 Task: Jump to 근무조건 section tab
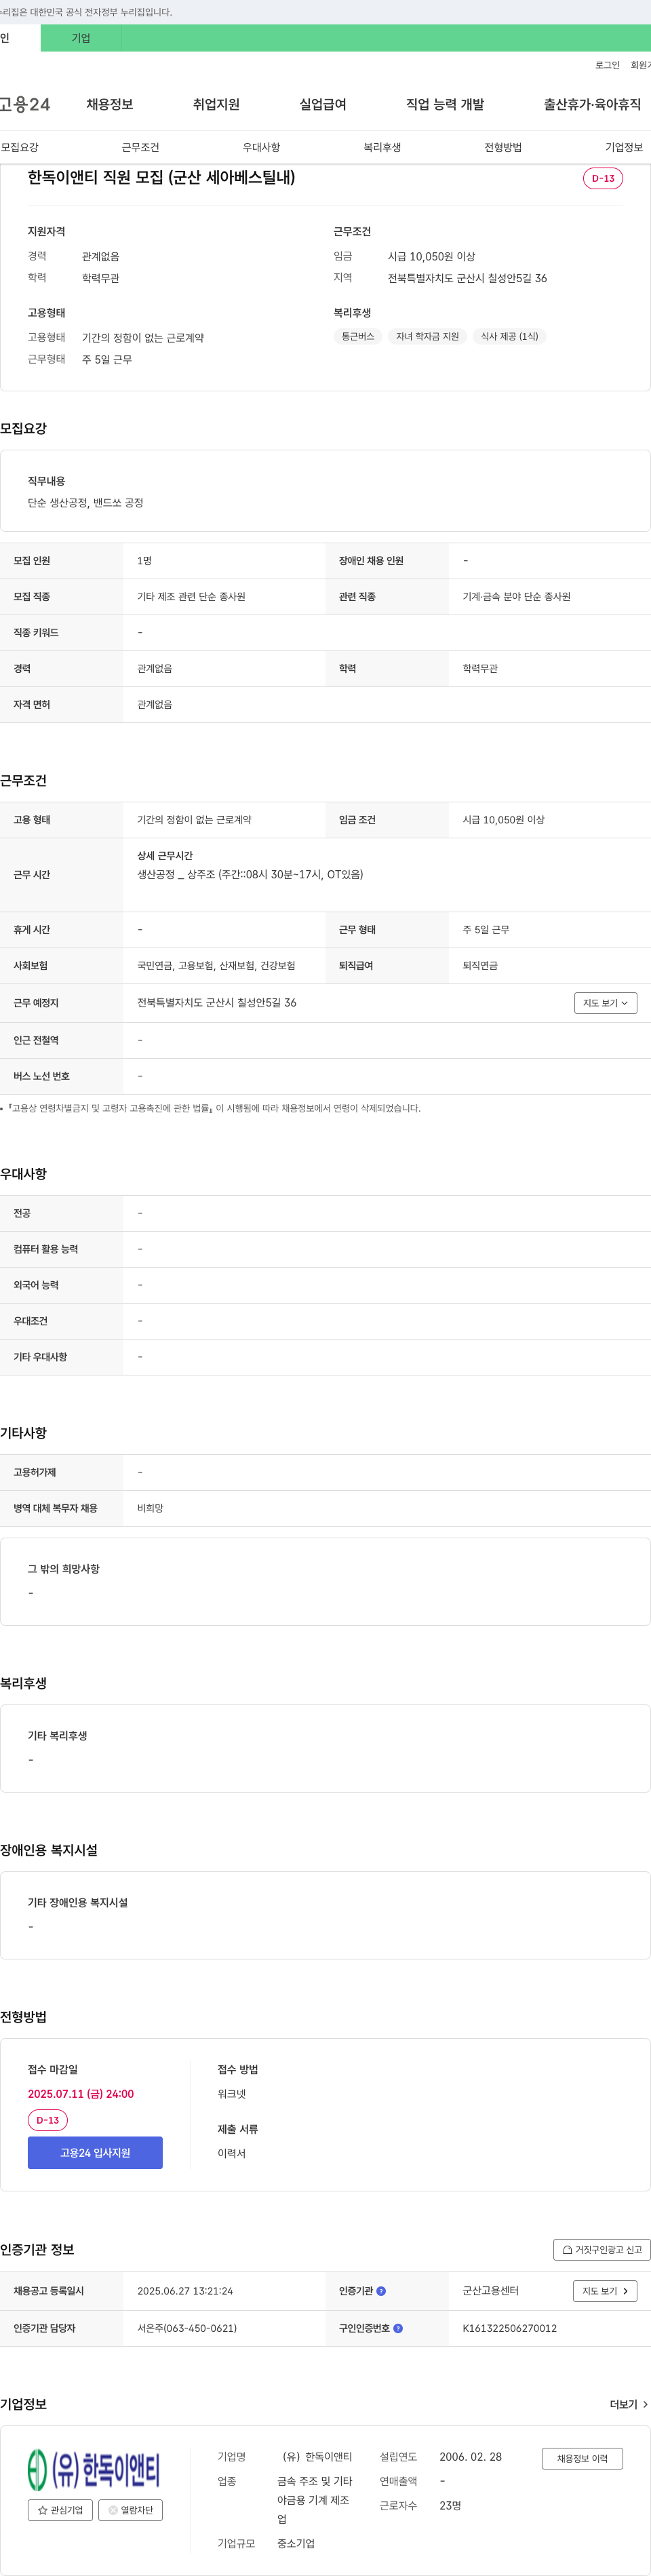click(x=140, y=147)
